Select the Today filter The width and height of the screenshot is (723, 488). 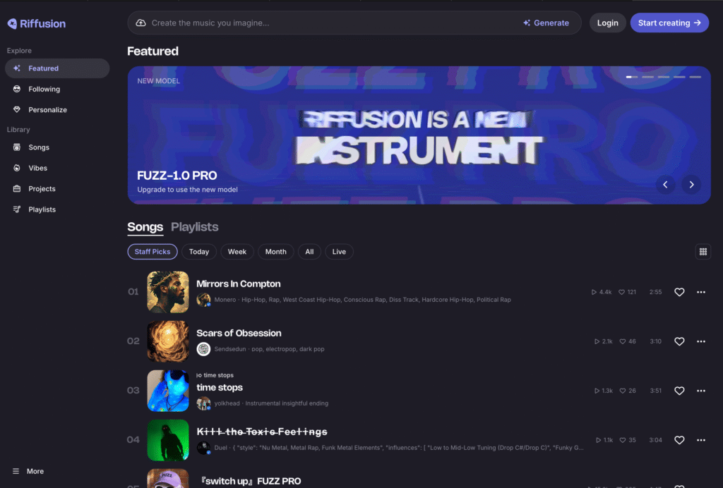coord(198,252)
